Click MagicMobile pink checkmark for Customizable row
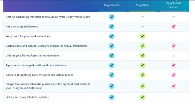195x104 pixels. (174, 46)
